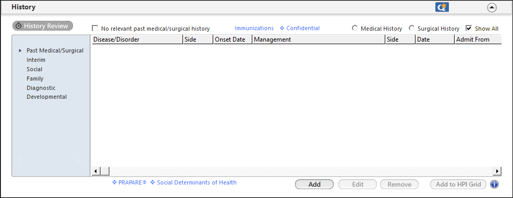This screenshot has width=513, height=198.
Task: Sort by the Disease/Disorder column header
Action: 137,39
